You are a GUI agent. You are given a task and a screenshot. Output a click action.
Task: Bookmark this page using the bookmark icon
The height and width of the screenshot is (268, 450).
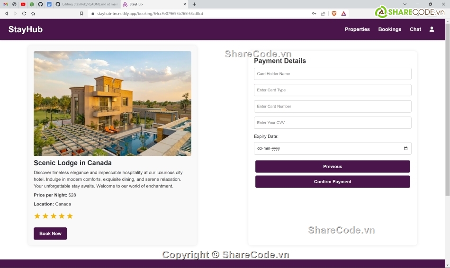81,13
